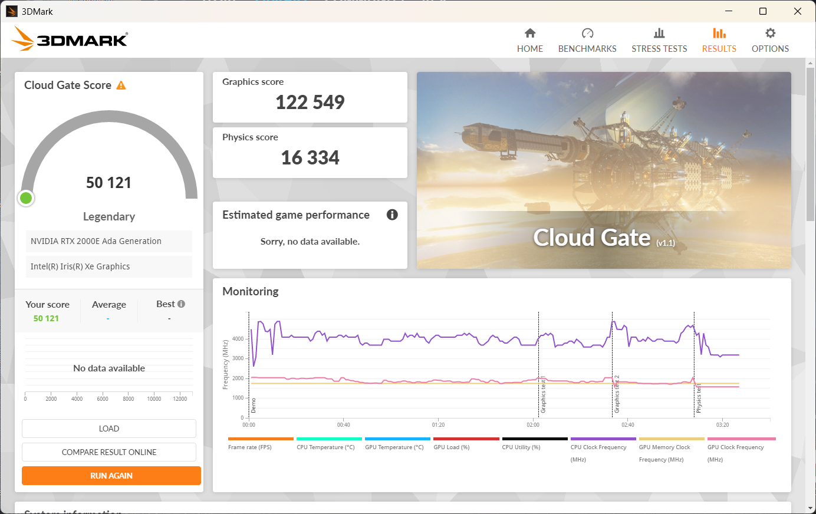The width and height of the screenshot is (816, 514).
Task: Switch to the STRESS TESTS tab label
Action: coord(659,49)
